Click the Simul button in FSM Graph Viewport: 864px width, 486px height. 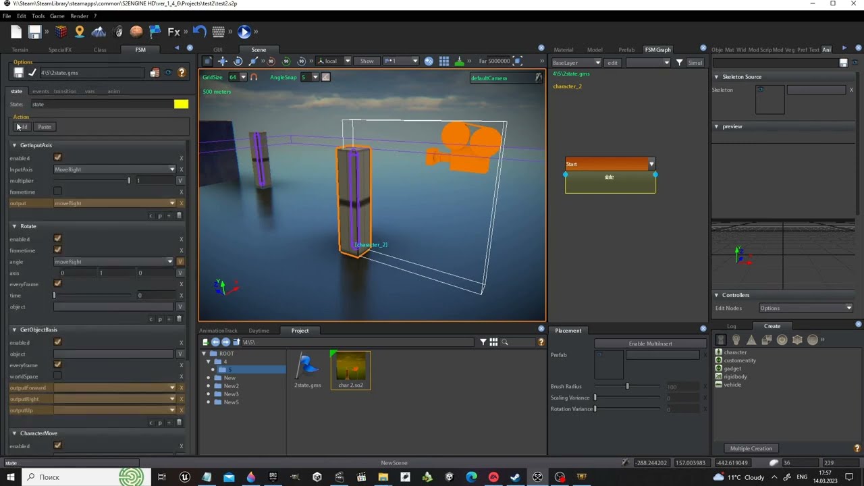tap(695, 63)
